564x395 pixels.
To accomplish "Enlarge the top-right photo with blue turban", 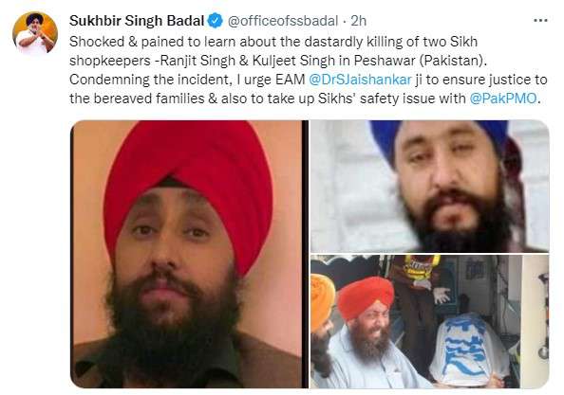I will (429, 187).
